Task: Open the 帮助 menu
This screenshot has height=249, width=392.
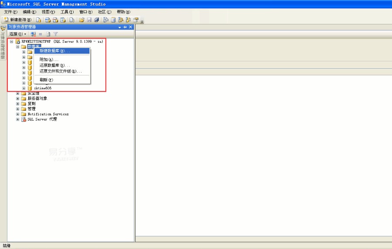Action: coord(124,12)
